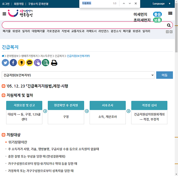Select keyword 지방세
Viewport: 178px width, 176px height.
click(65, 31)
